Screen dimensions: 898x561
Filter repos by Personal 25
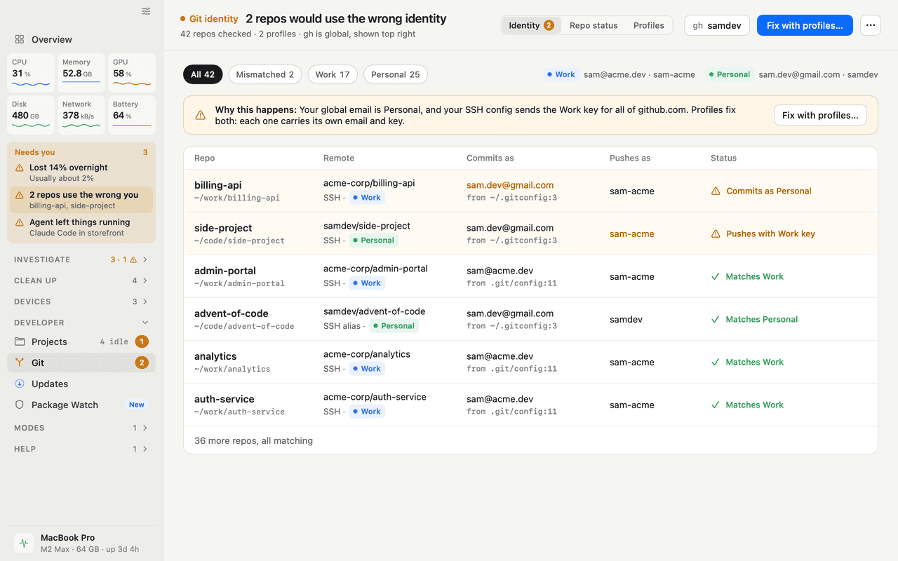(396, 74)
